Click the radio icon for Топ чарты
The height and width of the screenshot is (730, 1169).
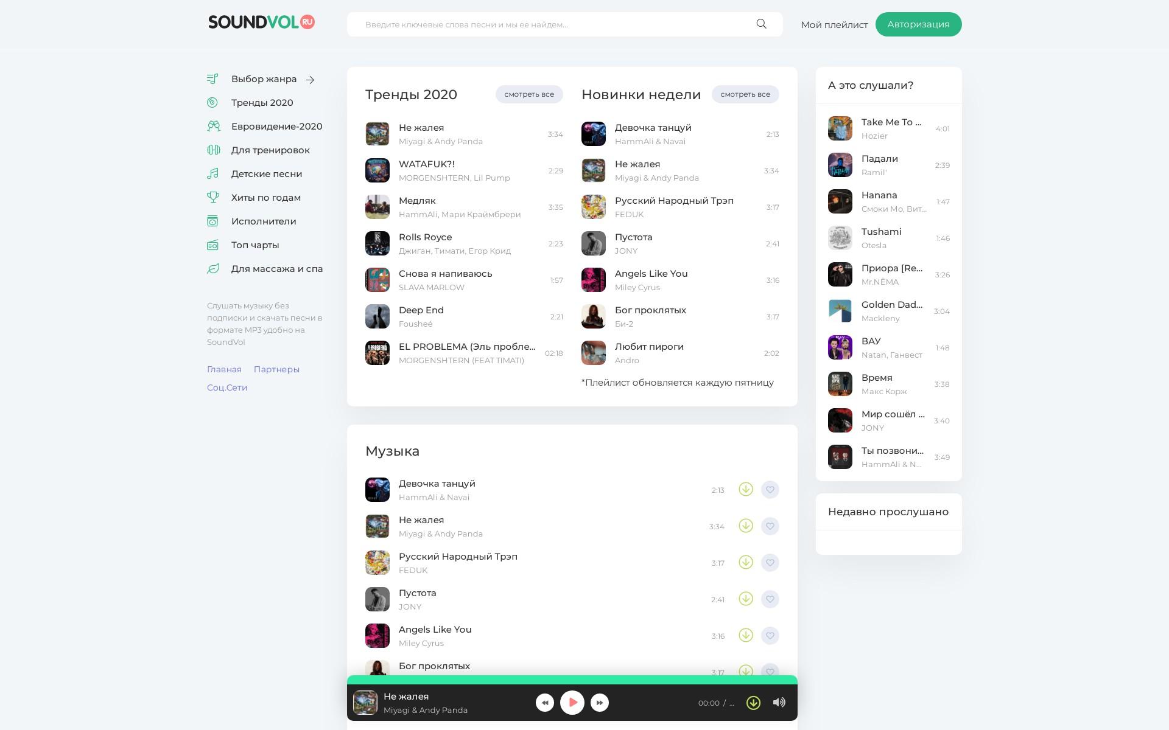coord(212,245)
